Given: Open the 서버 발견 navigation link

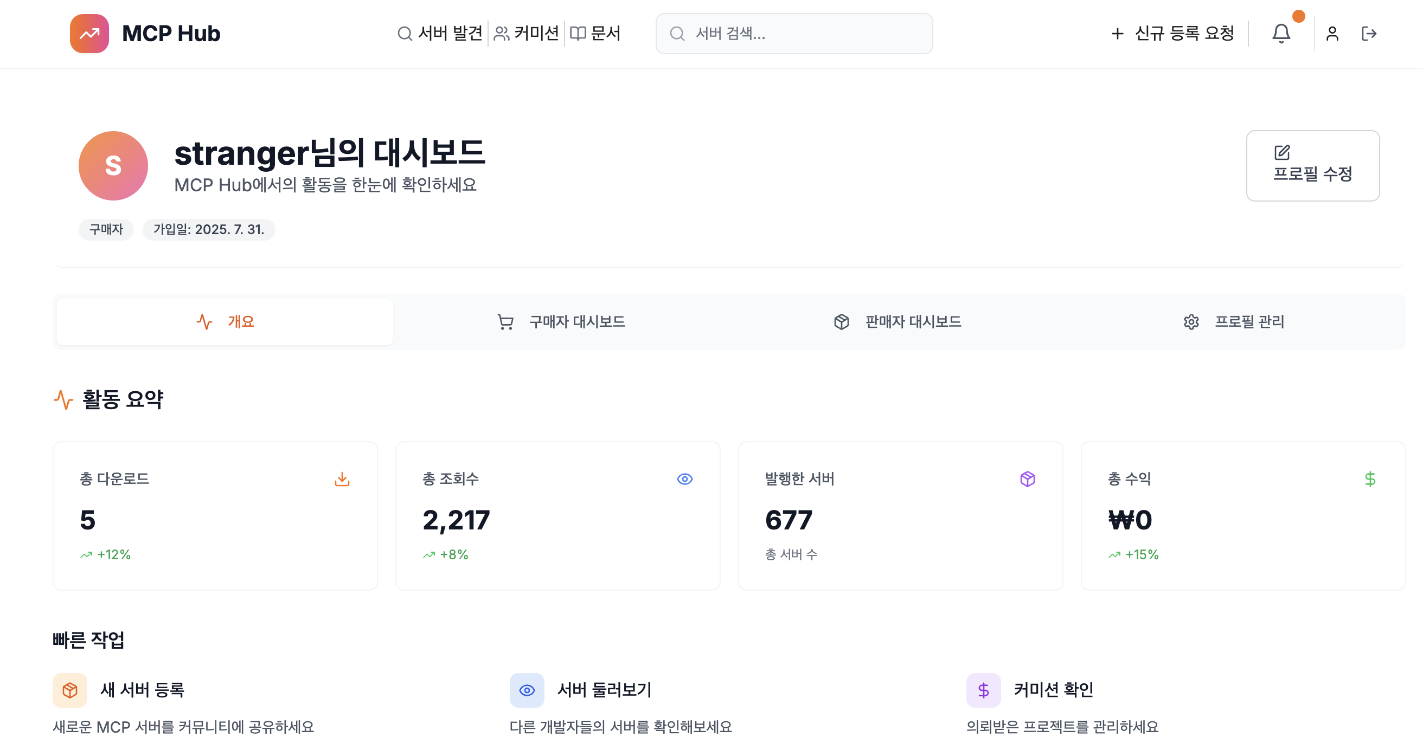Looking at the screenshot, I should tap(440, 34).
